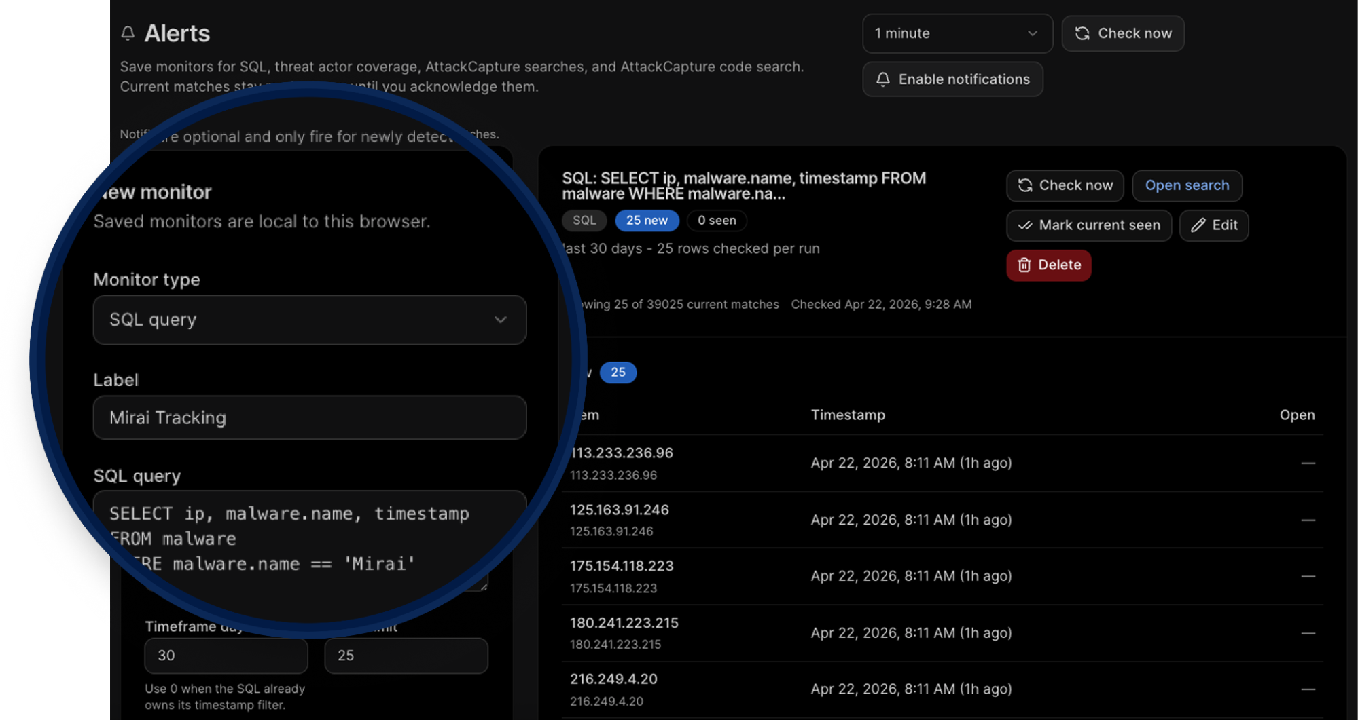The width and height of the screenshot is (1358, 720).
Task: Click the Edit button
Action: pyautogui.click(x=1214, y=225)
